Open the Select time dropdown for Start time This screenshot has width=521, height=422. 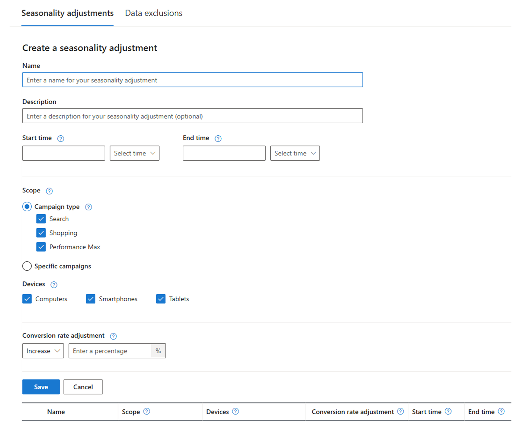click(134, 153)
